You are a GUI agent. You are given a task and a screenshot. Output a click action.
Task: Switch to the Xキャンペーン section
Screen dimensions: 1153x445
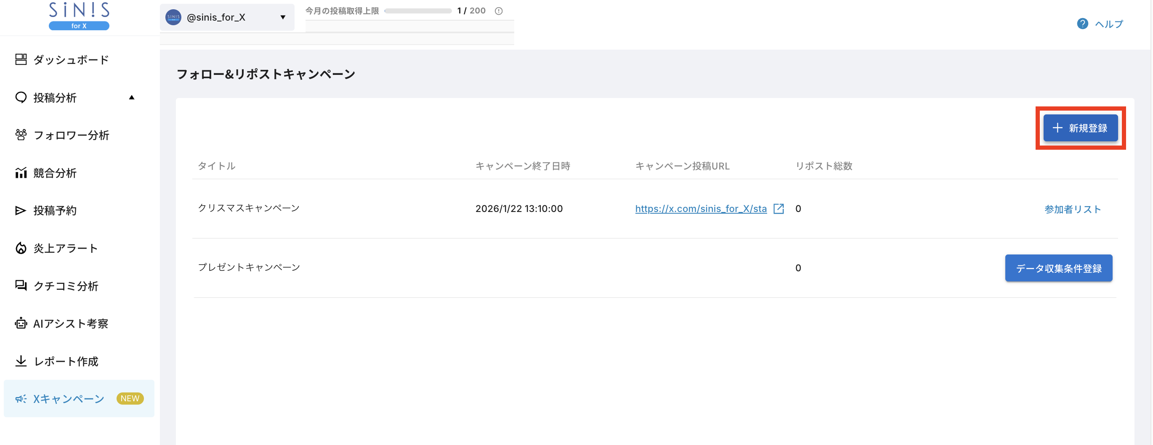[68, 398]
